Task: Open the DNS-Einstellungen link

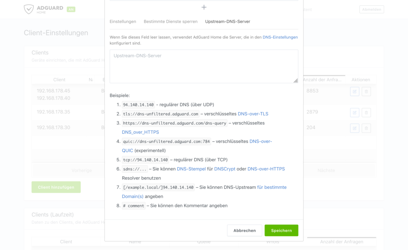Action: tap(280, 37)
